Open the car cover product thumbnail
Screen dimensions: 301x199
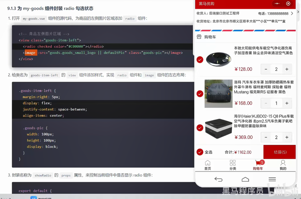(x=218, y=94)
